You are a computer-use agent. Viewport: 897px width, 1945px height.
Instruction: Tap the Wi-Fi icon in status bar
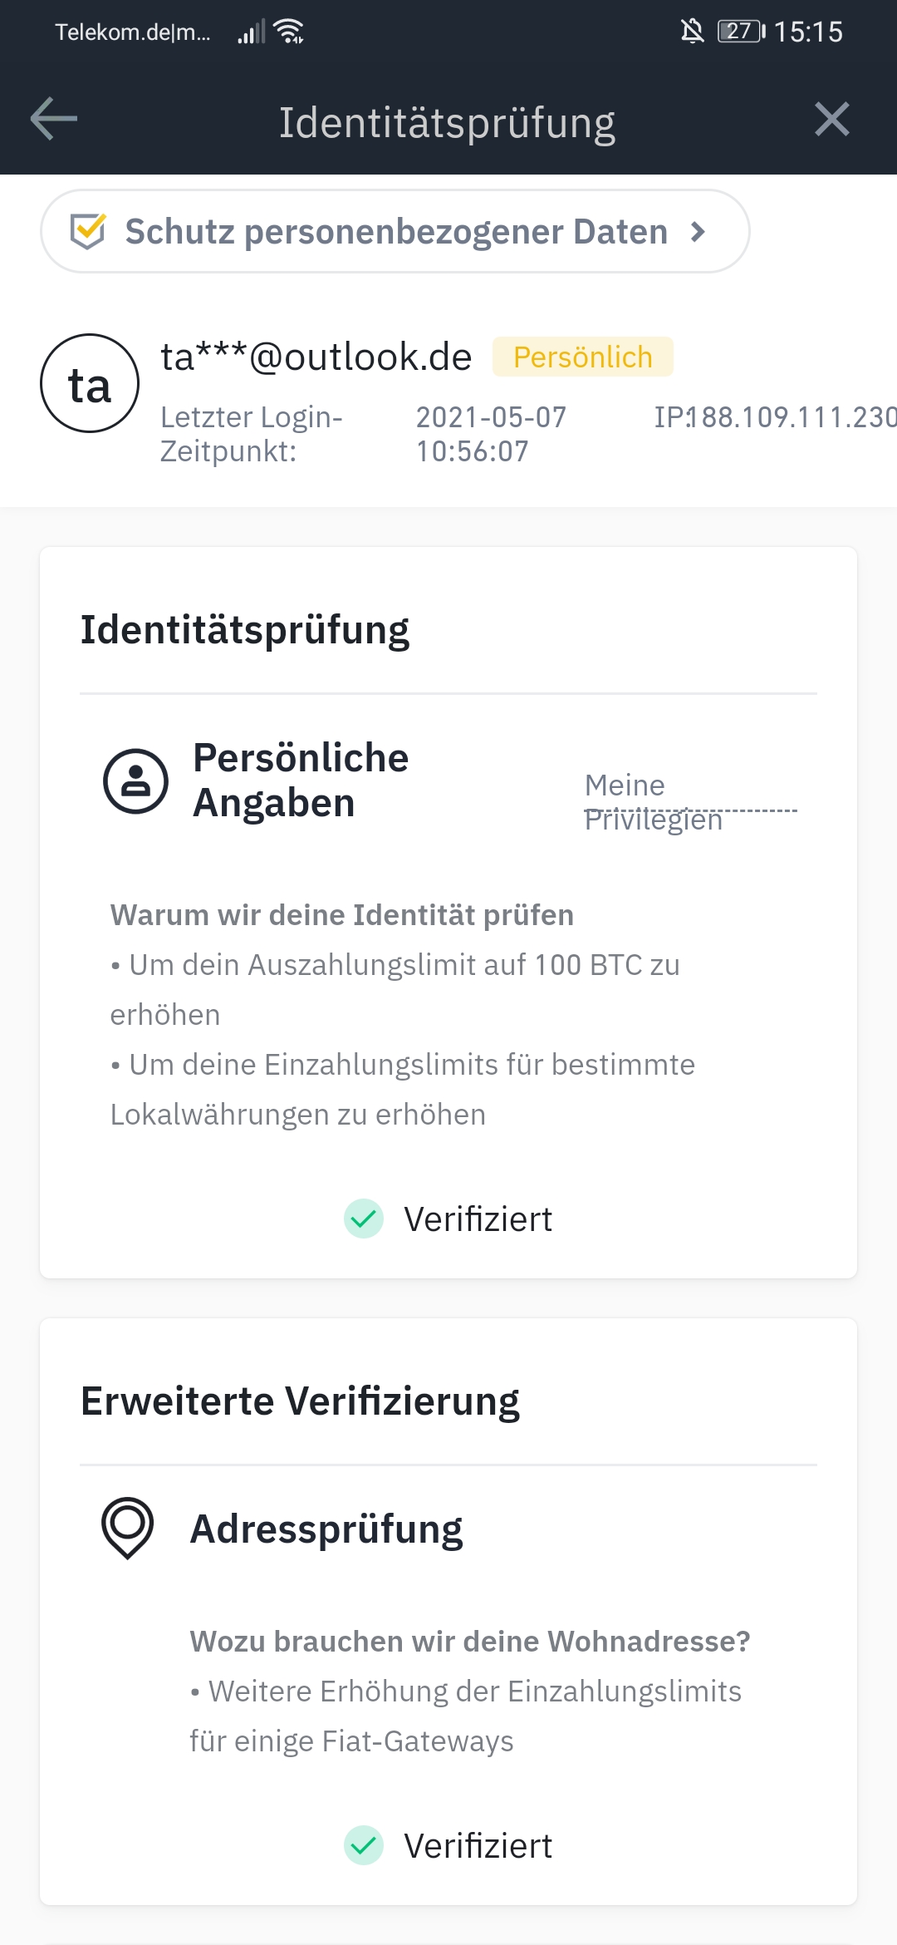289,32
